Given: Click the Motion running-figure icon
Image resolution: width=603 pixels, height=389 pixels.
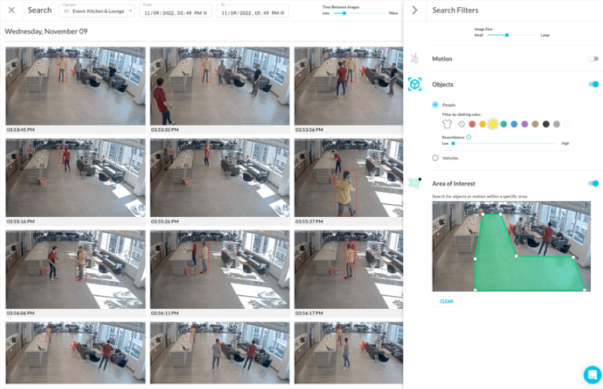Looking at the screenshot, I should [414, 58].
